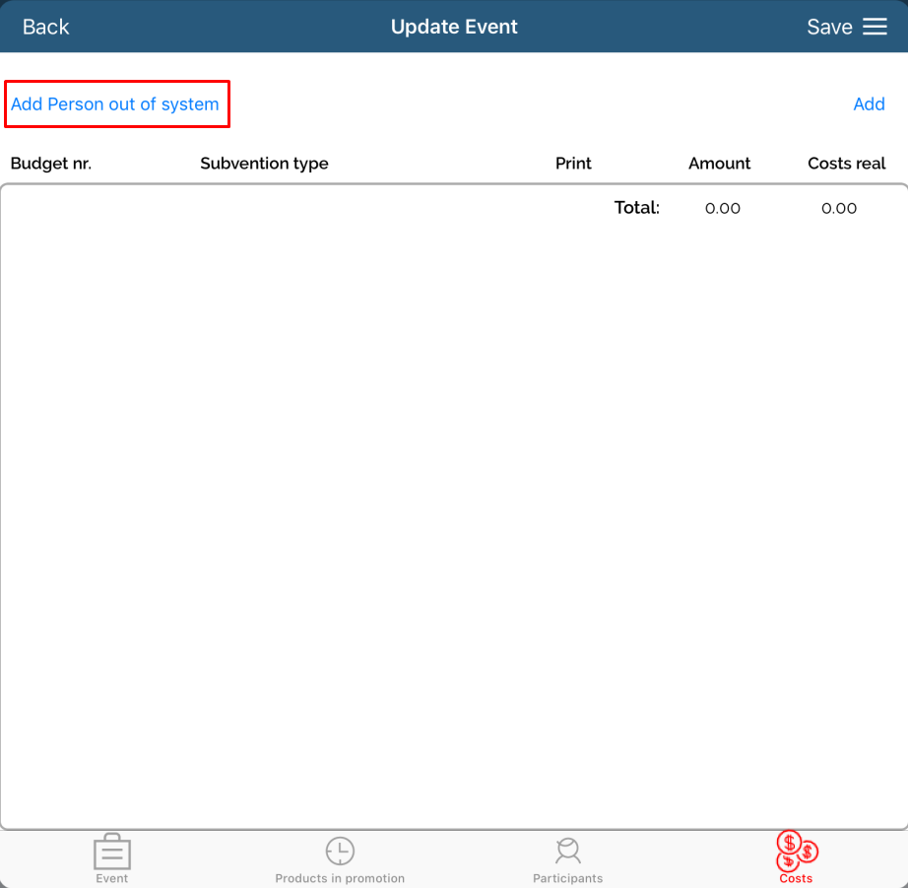Image resolution: width=908 pixels, height=888 pixels.
Task: Select the Event tab label
Action: (x=112, y=878)
